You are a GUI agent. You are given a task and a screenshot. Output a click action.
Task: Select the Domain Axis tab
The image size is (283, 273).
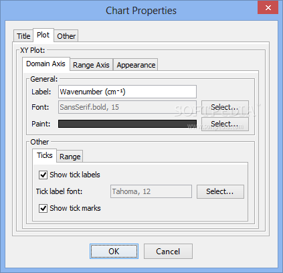(x=46, y=64)
